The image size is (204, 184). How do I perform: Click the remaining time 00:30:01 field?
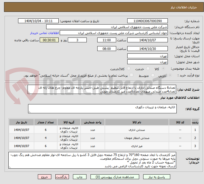[x=49, y=40]
